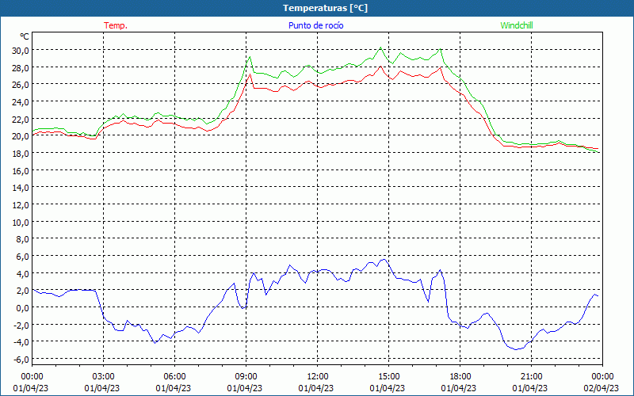Click the '22,0' y-axis value
Image resolution: width=634 pixels, height=396 pixels.
tap(21, 120)
